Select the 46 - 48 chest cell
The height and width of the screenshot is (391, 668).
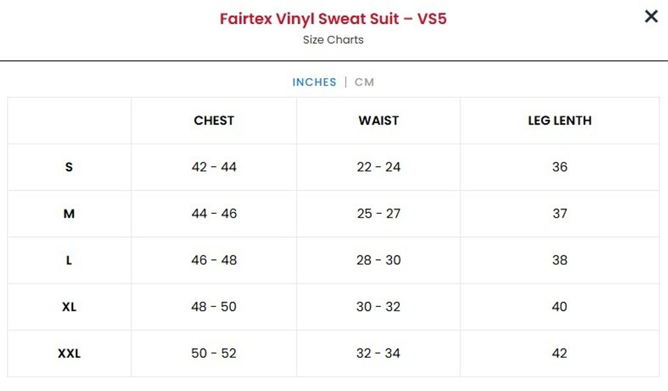click(x=214, y=260)
